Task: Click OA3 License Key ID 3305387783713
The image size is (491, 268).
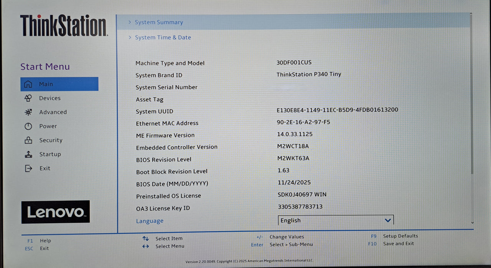Action: coord(300,207)
